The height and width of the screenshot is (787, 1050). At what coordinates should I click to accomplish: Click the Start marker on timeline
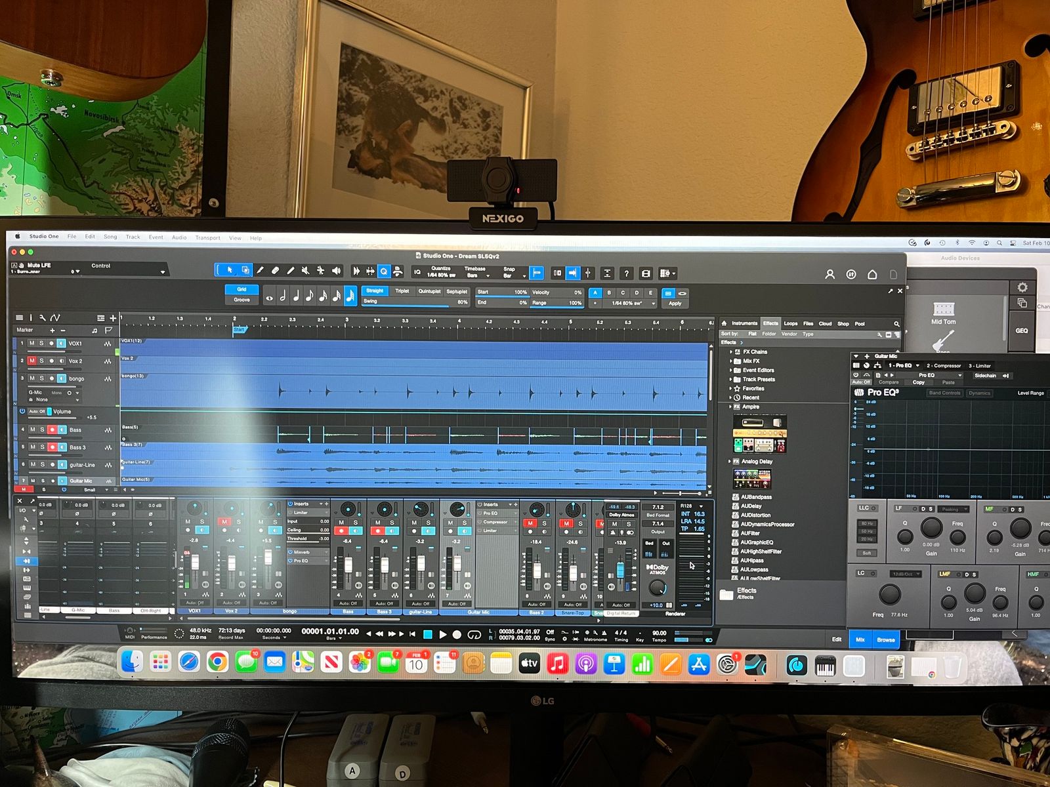[x=239, y=330]
